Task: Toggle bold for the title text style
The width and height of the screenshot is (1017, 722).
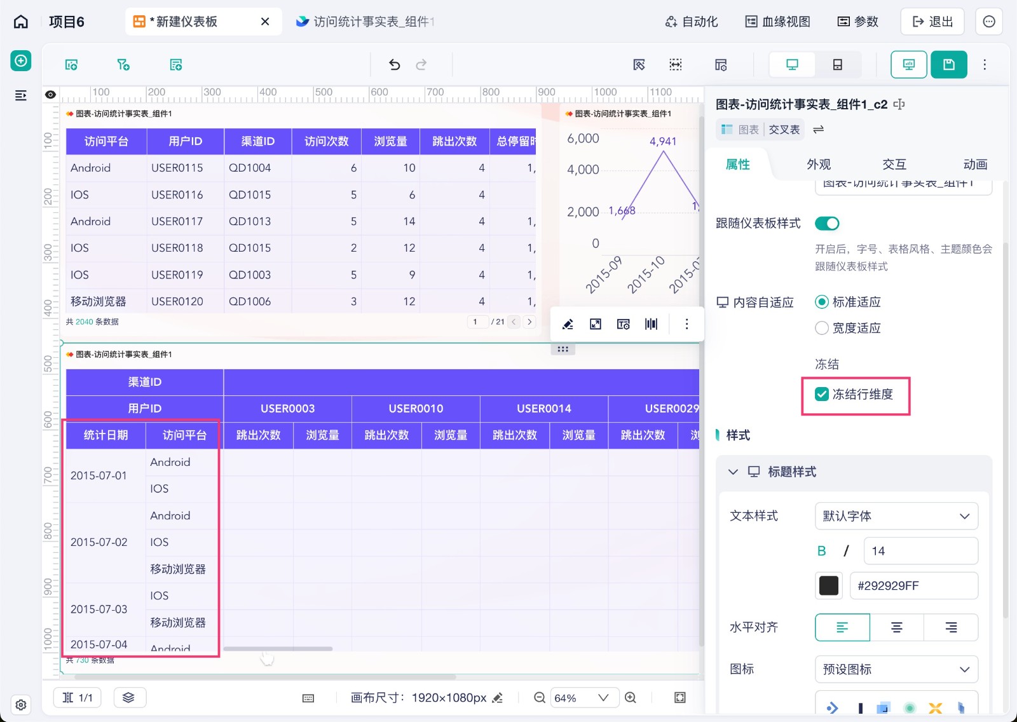Action: pos(821,551)
